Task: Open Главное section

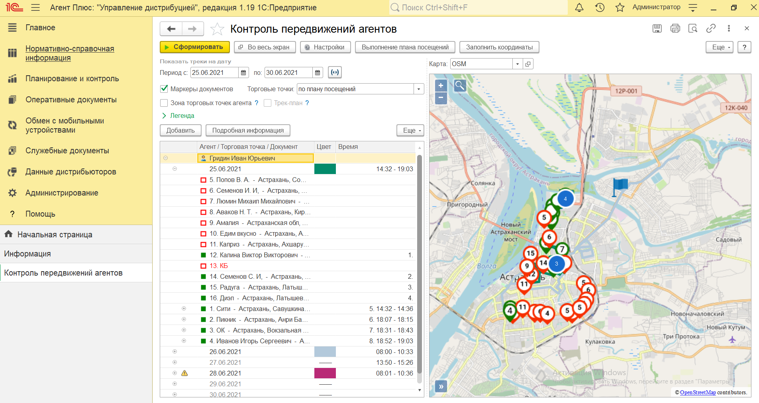Action: tap(40, 27)
